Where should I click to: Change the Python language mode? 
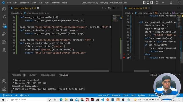coord(141,95)
